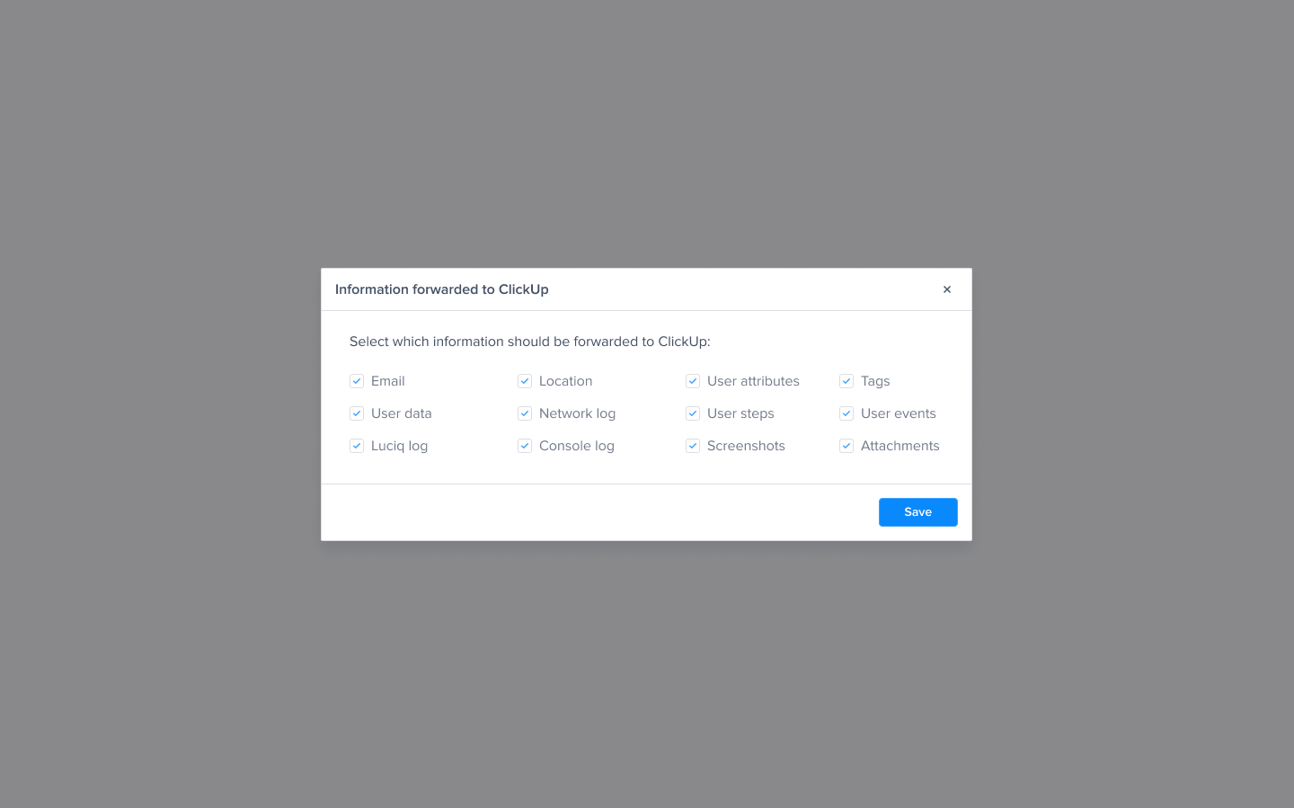Toggle the User data checkbox

pos(357,413)
